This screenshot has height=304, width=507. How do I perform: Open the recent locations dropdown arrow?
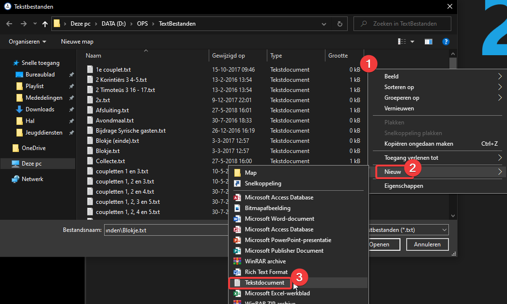pyautogui.click(x=35, y=24)
